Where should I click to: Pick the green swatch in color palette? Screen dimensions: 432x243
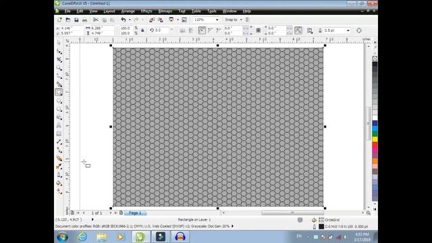tap(375, 134)
